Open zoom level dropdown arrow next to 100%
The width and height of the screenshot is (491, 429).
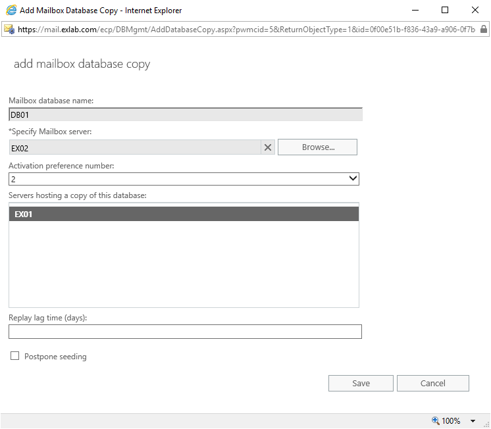(473, 421)
